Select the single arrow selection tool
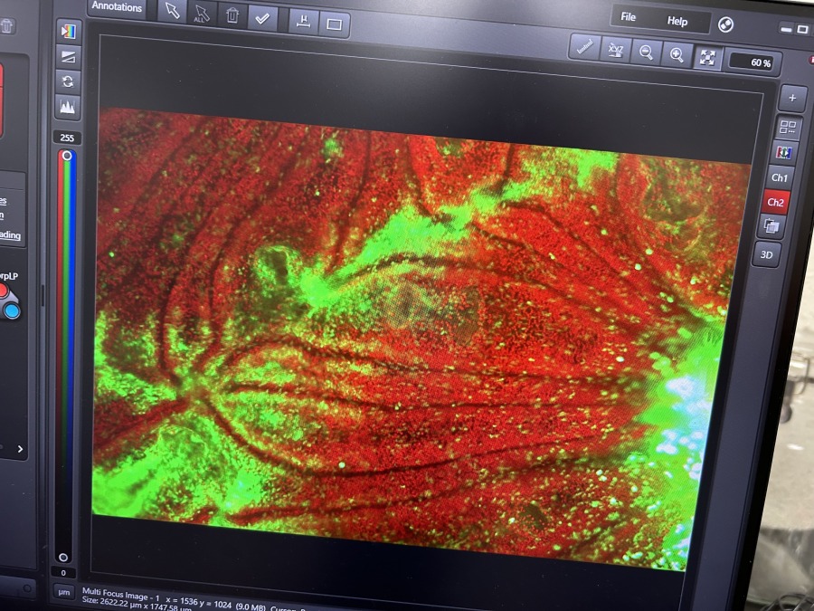Screen dimensions: 814x611 pyautogui.click(x=173, y=11)
